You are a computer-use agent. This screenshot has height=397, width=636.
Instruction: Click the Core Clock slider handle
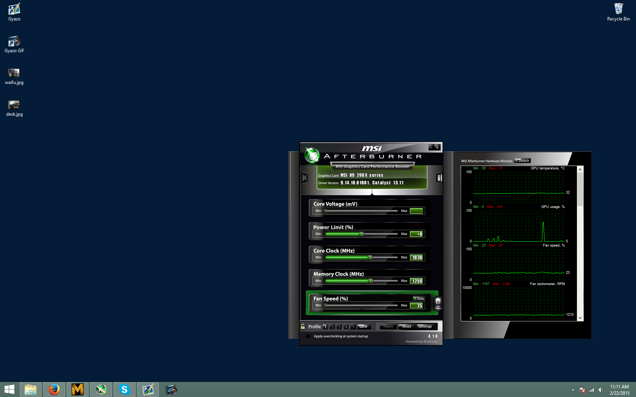pos(370,257)
